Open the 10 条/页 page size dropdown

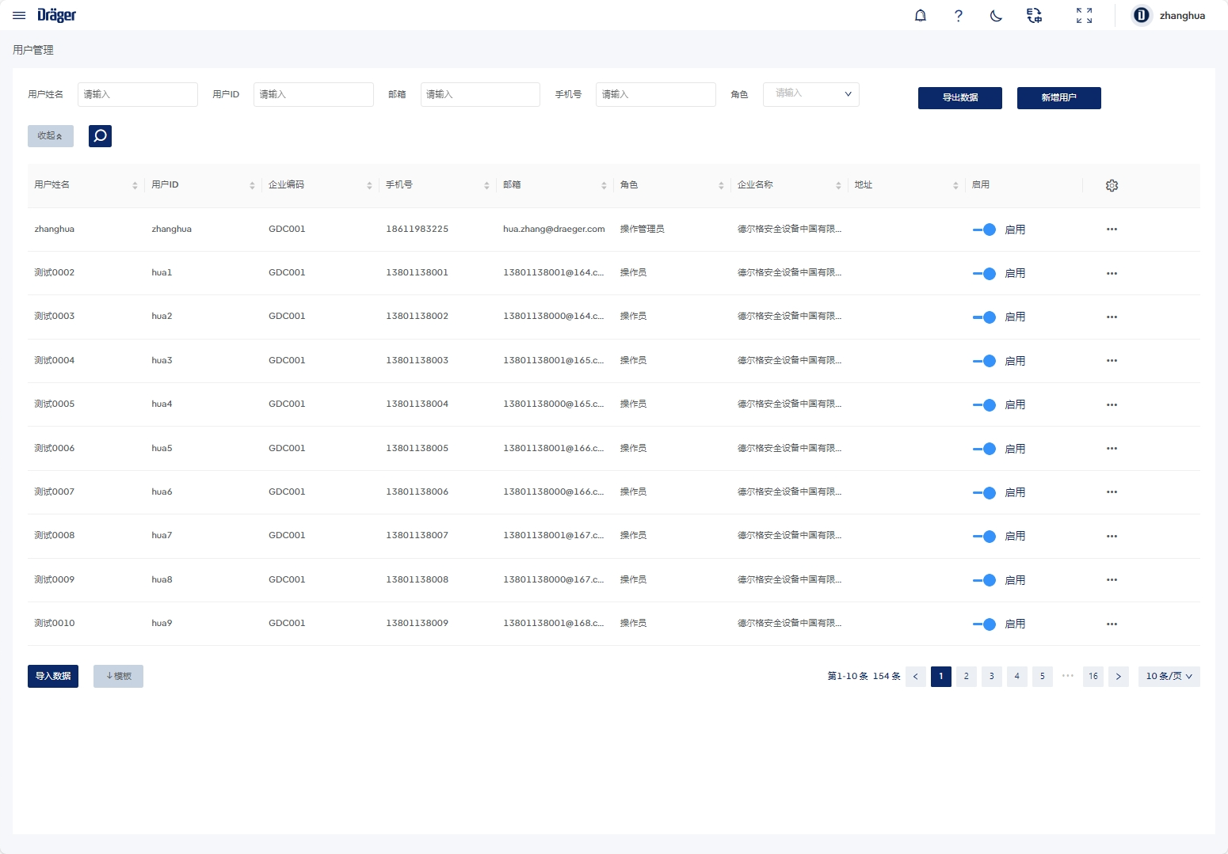(1169, 677)
